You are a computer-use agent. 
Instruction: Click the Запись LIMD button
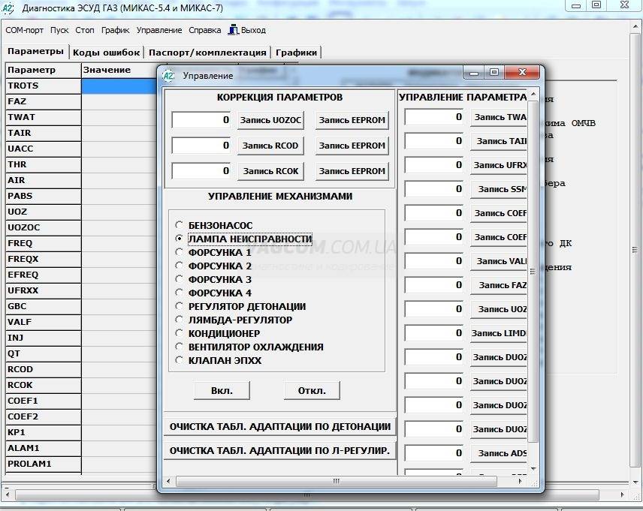[499, 333]
